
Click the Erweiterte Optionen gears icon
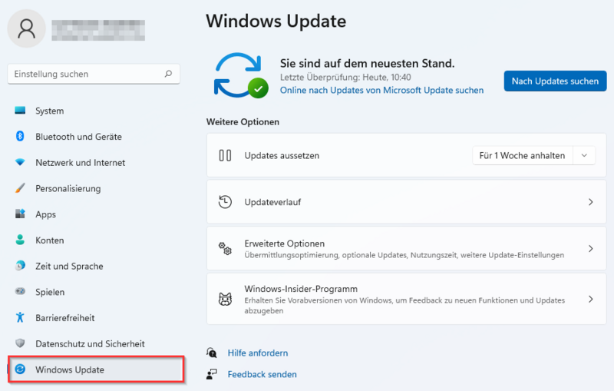[225, 249]
